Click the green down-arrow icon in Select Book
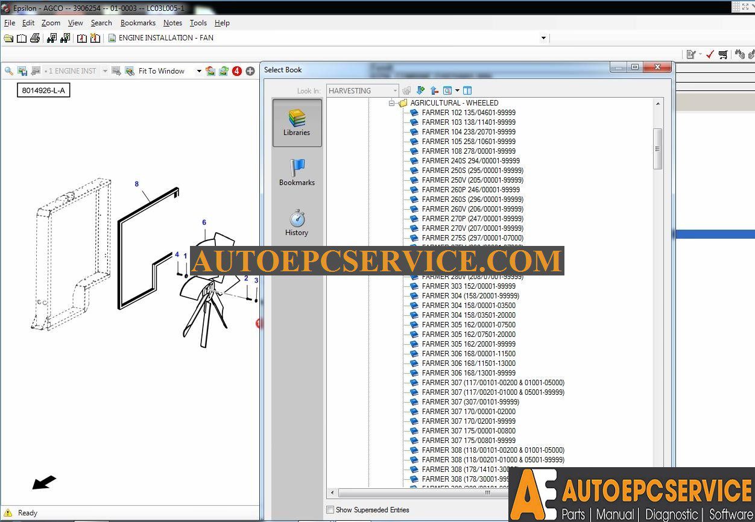 tap(421, 90)
